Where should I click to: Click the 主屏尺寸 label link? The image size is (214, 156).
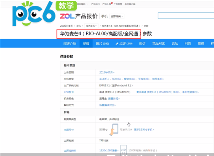69,130
